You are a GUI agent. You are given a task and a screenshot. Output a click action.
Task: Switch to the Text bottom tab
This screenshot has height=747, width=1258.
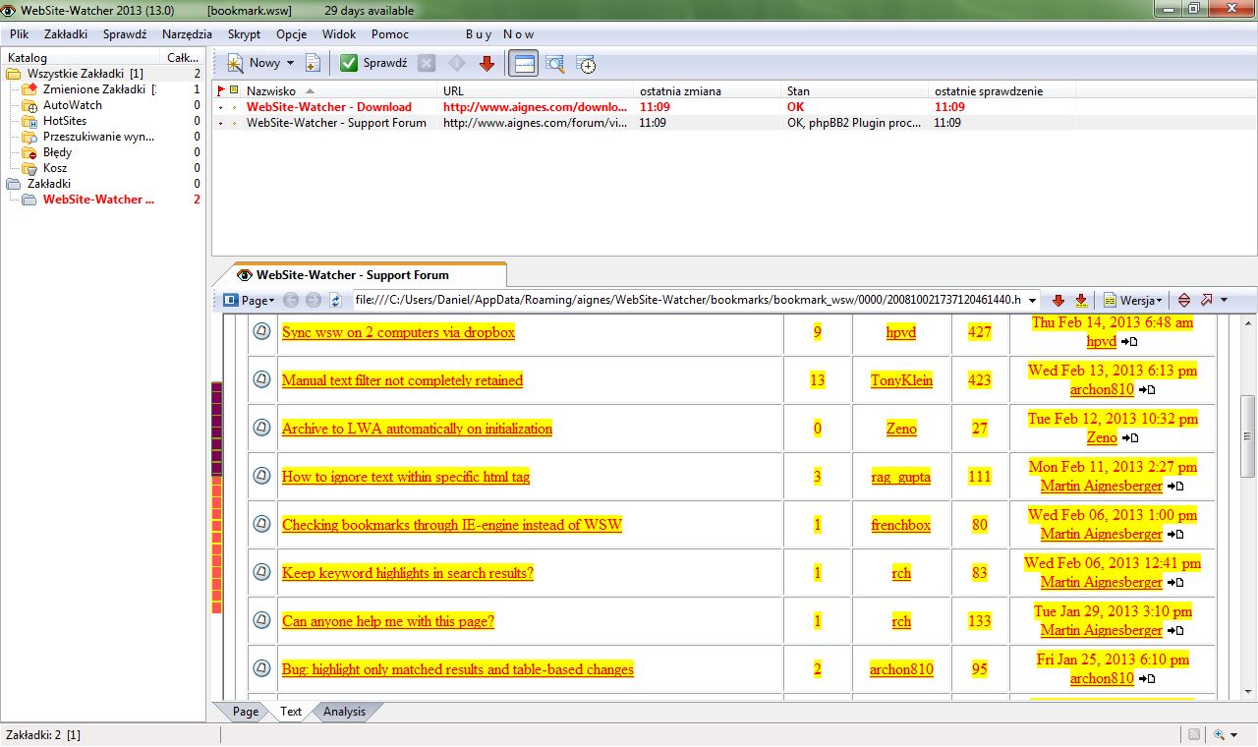click(291, 712)
